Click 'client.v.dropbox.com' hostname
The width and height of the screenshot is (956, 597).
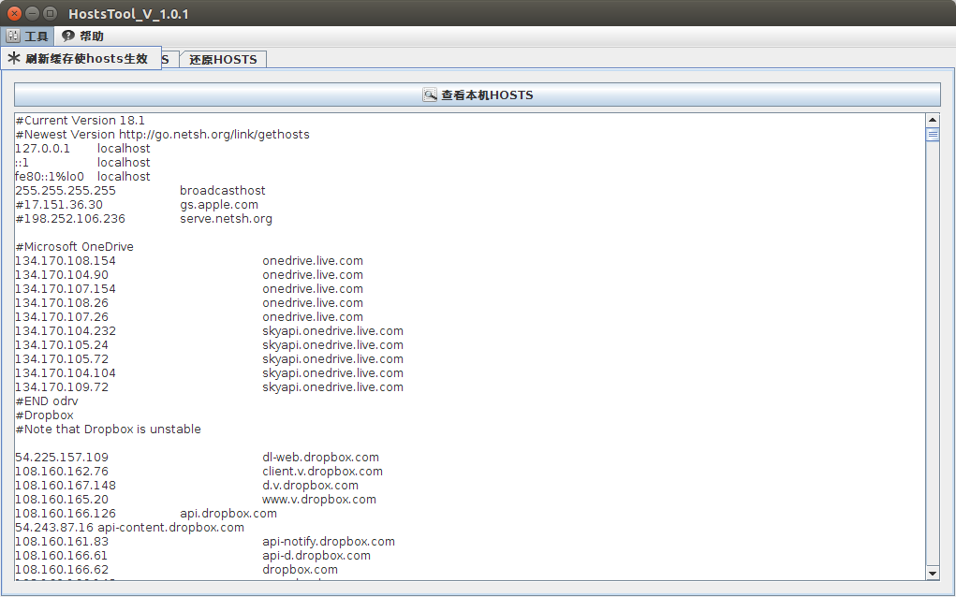click(322, 472)
